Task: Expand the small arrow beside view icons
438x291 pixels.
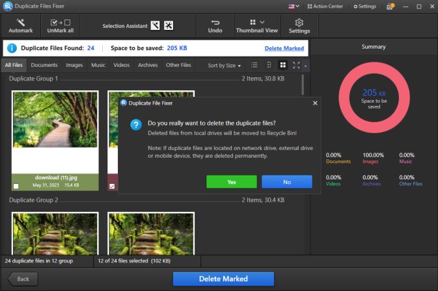Action: click(305, 66)
